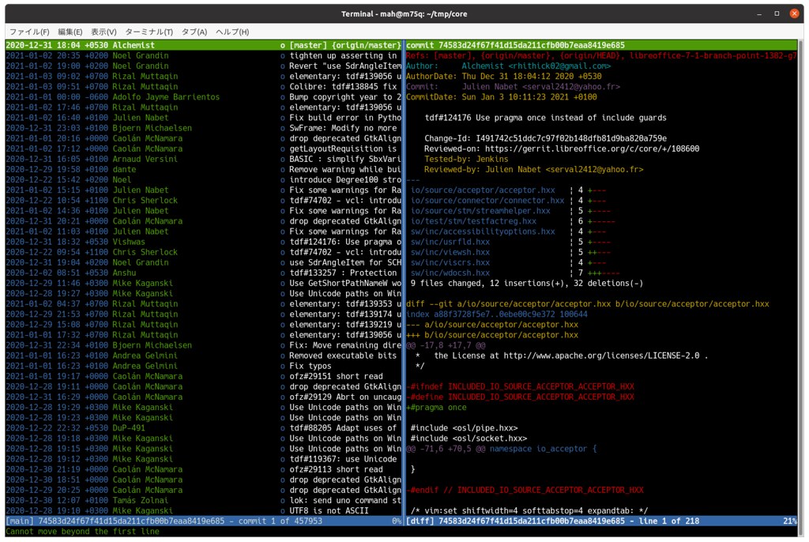Image resolution: width=809 pixels, height=542 pixels.
Task: Minimize the Terminal window
Action: click(x=759, y=14)
